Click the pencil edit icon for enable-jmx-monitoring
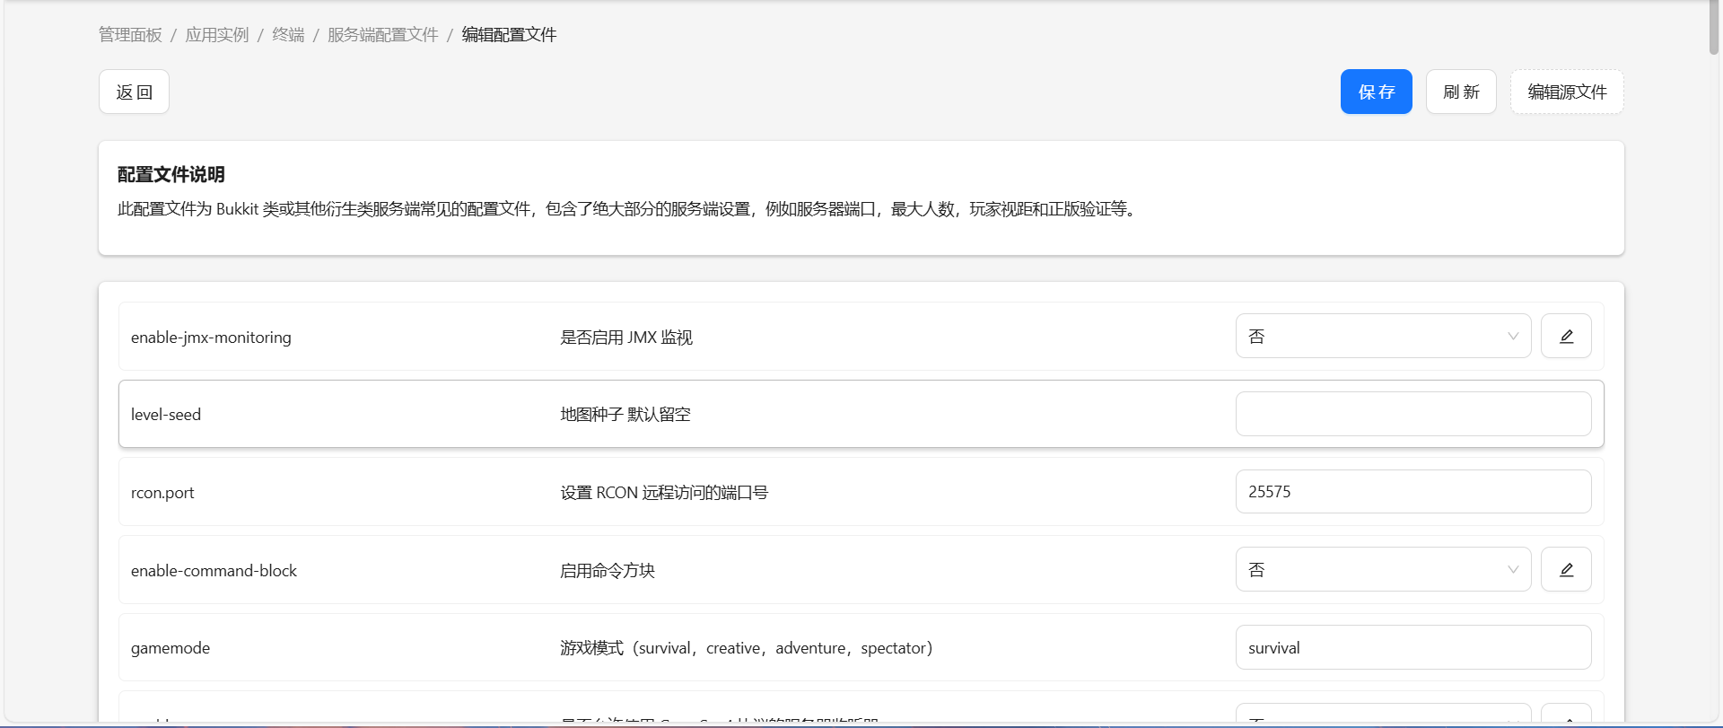 tap(1566, 336)
